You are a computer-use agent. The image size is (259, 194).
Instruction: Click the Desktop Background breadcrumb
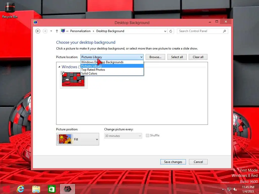pyautogui.click(x=110, y=31)
